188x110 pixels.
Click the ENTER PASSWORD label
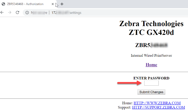pyautogui.click(x=151, y=78)
